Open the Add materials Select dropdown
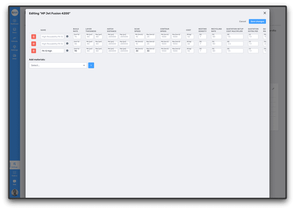The image size is (295, 210). pyautogui.click(x=58, y=65)
